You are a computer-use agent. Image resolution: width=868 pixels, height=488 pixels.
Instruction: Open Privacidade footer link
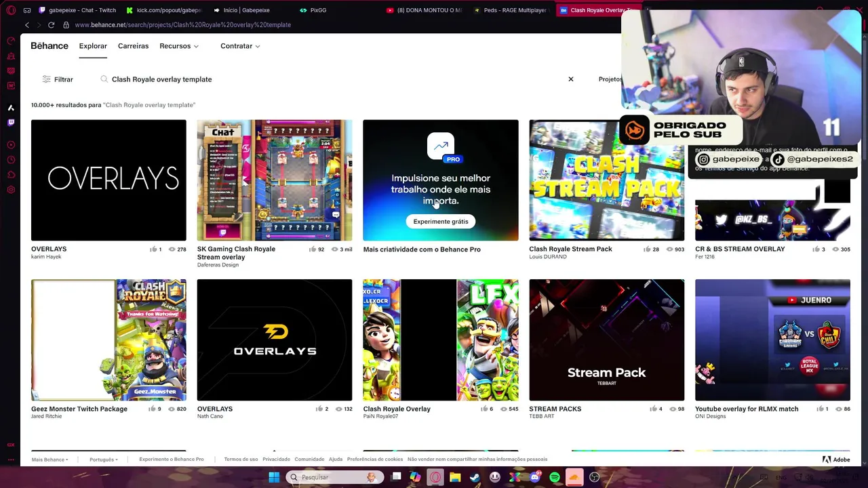[276, 460]
